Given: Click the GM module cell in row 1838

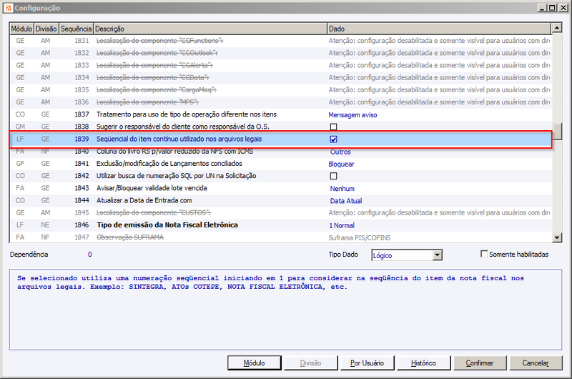Looking at the screenshot, I should (x=20, y=127).
